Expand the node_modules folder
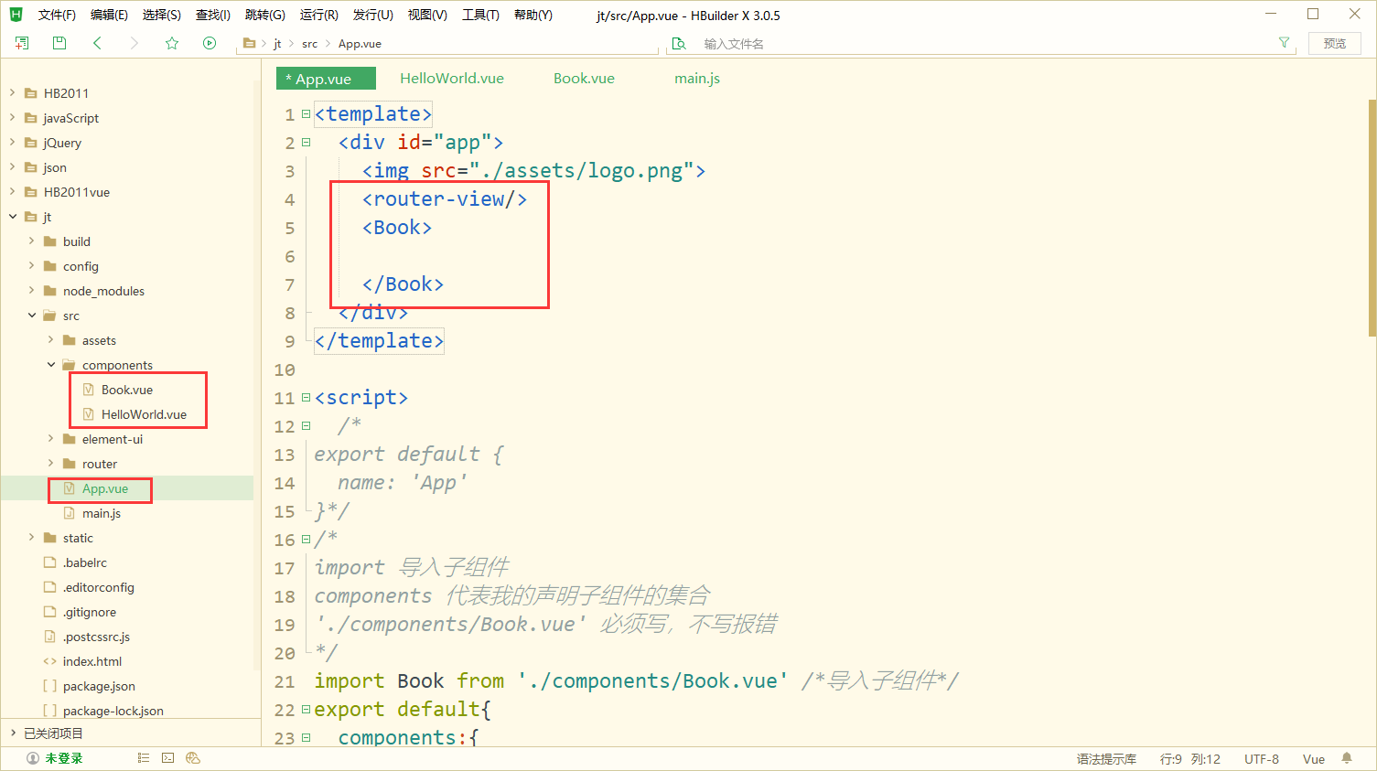This screenshot has width=1377, height=771. click(x=31, y=290)
